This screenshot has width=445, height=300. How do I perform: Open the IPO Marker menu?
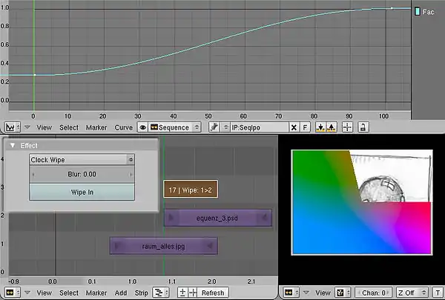[x=96, y=127]
